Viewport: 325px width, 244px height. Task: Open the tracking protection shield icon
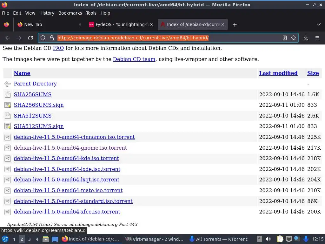tap(43, 38)
